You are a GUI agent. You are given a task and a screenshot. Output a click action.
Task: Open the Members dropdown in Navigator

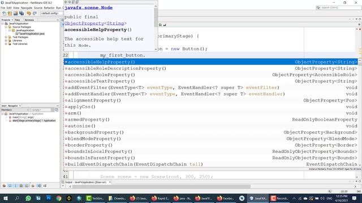pyautogui.click(x=15, y=110)
